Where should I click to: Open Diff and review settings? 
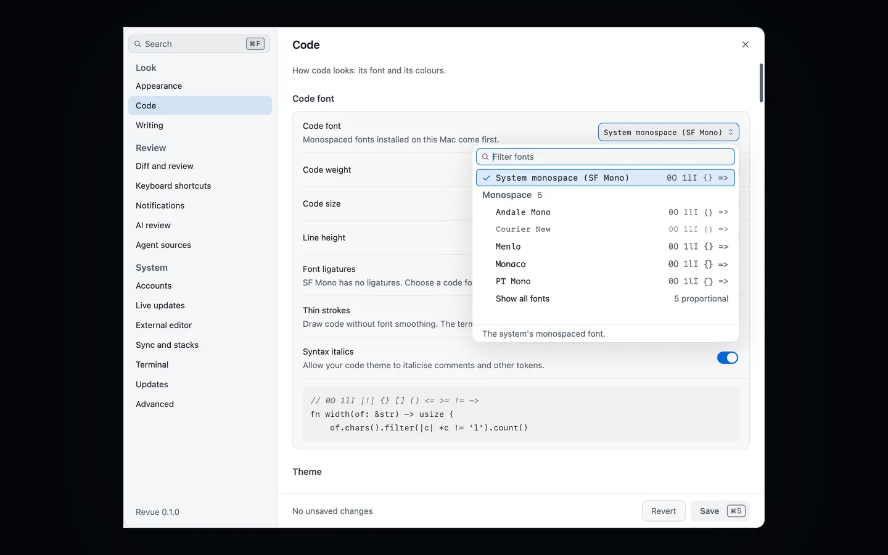pyautogui.click(x=200, y=166)
